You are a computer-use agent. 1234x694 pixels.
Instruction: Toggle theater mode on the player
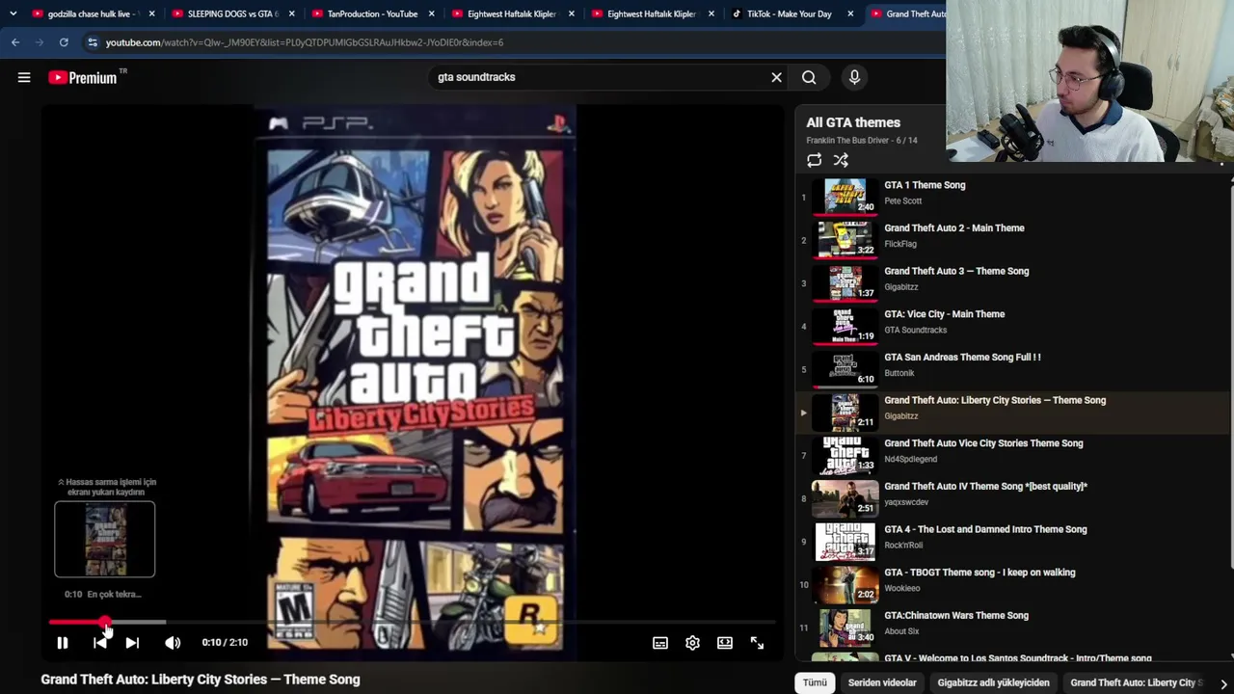tap(725, 643)
